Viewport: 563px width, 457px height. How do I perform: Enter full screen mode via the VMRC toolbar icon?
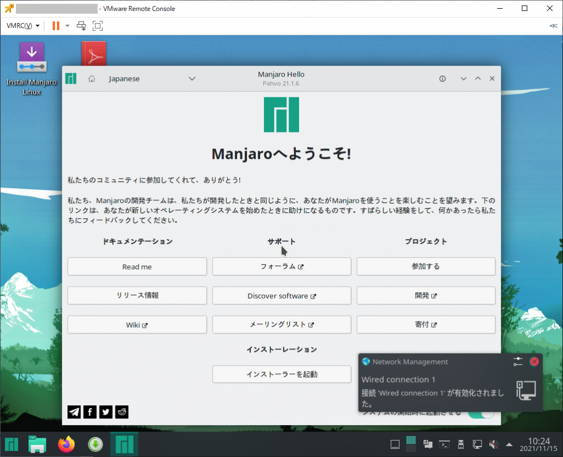pyautogui.click(x=98, y=26)
